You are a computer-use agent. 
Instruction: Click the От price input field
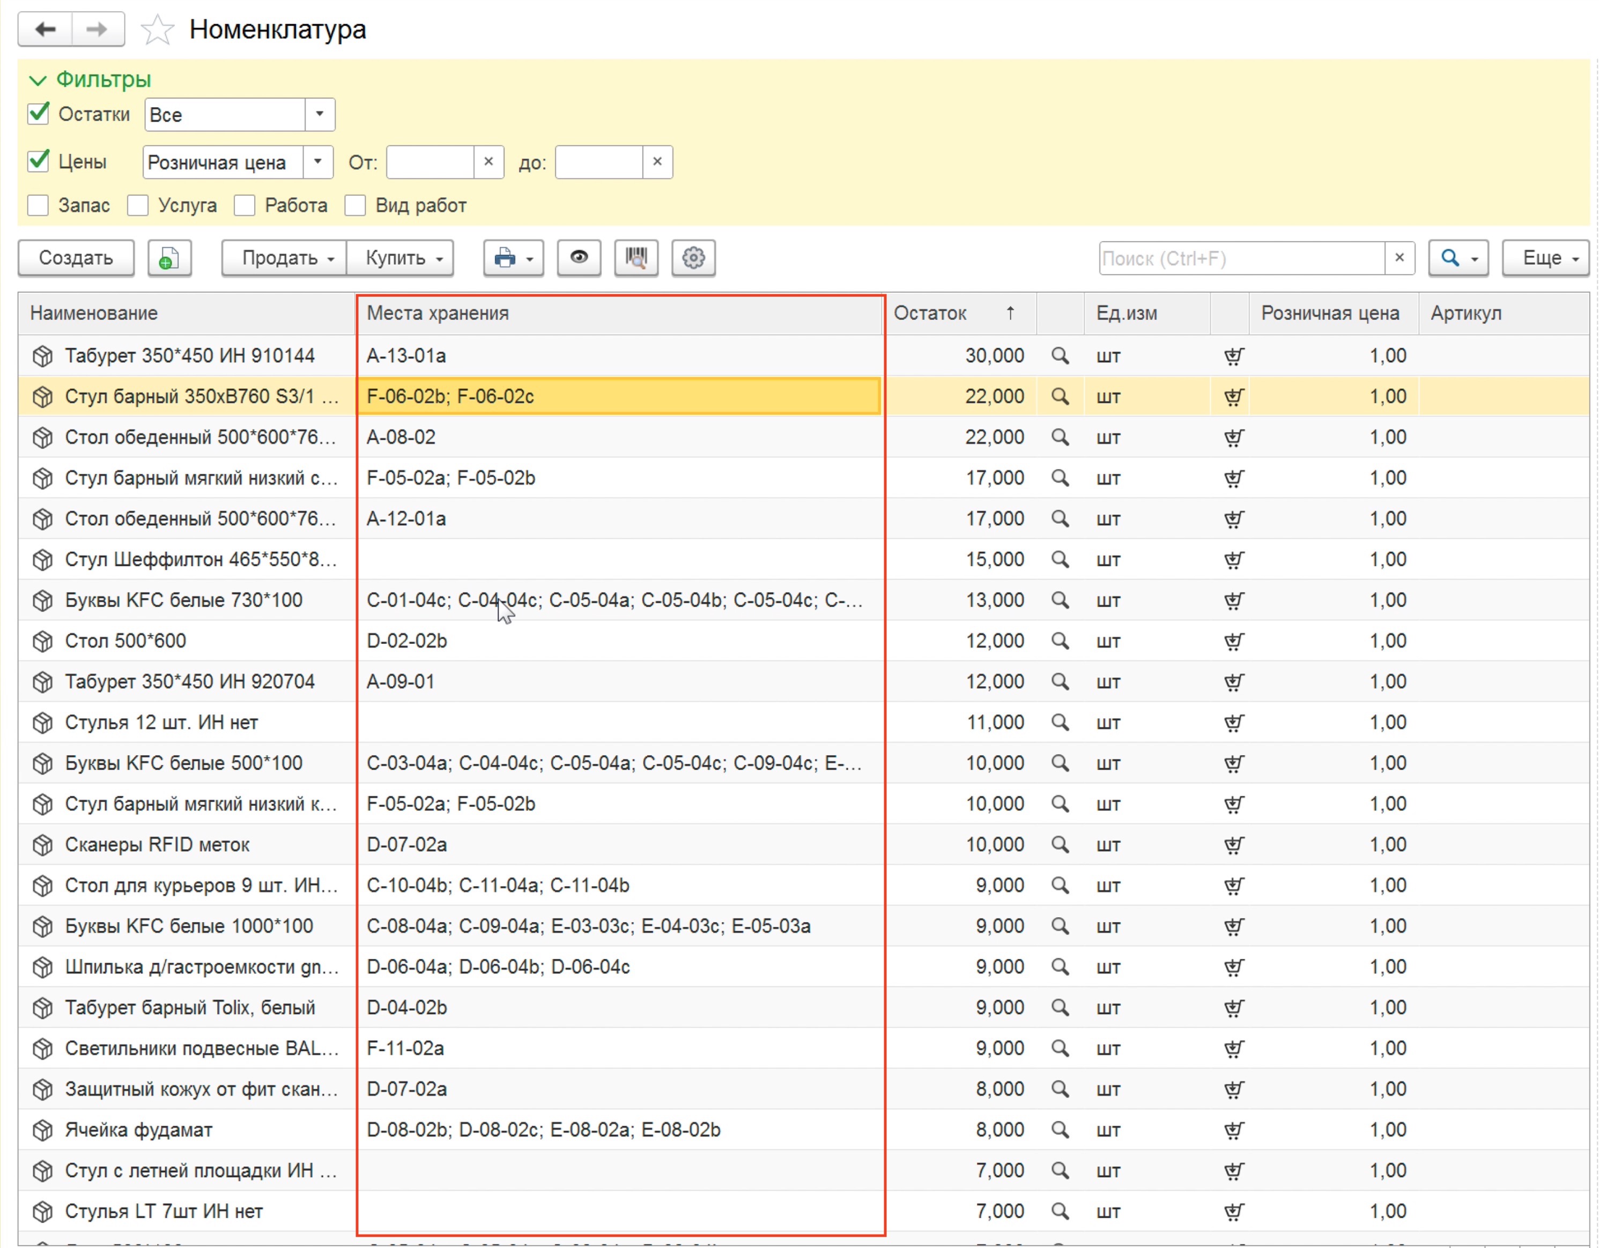coord(431,162)
